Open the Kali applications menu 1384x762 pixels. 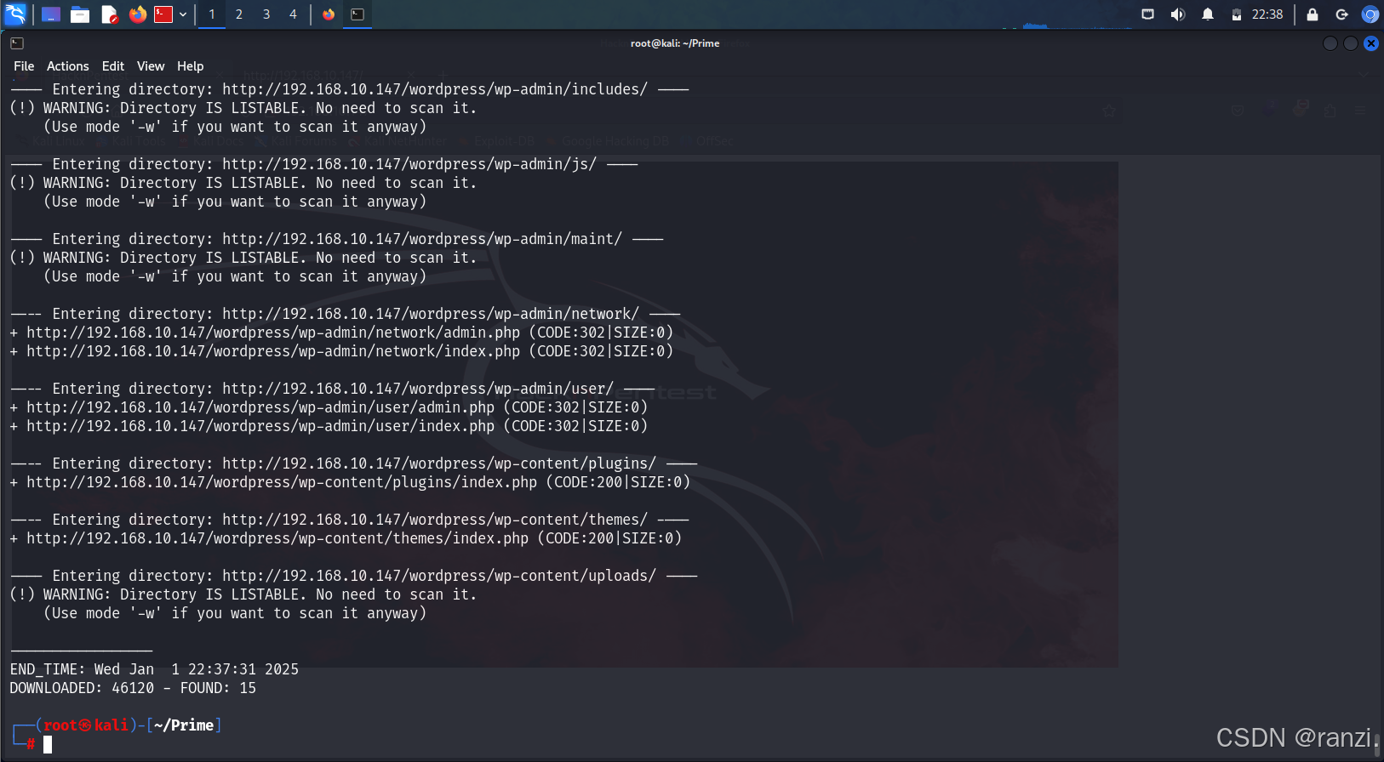15,14
